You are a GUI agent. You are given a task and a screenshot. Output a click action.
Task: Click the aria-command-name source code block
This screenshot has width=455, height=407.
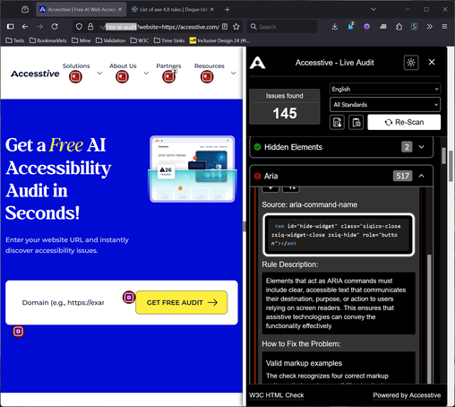pos(339,235)
